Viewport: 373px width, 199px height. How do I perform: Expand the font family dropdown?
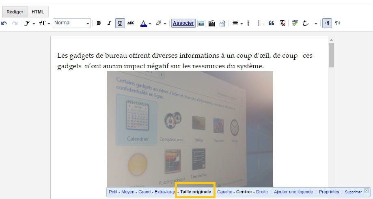pos(30,23)
